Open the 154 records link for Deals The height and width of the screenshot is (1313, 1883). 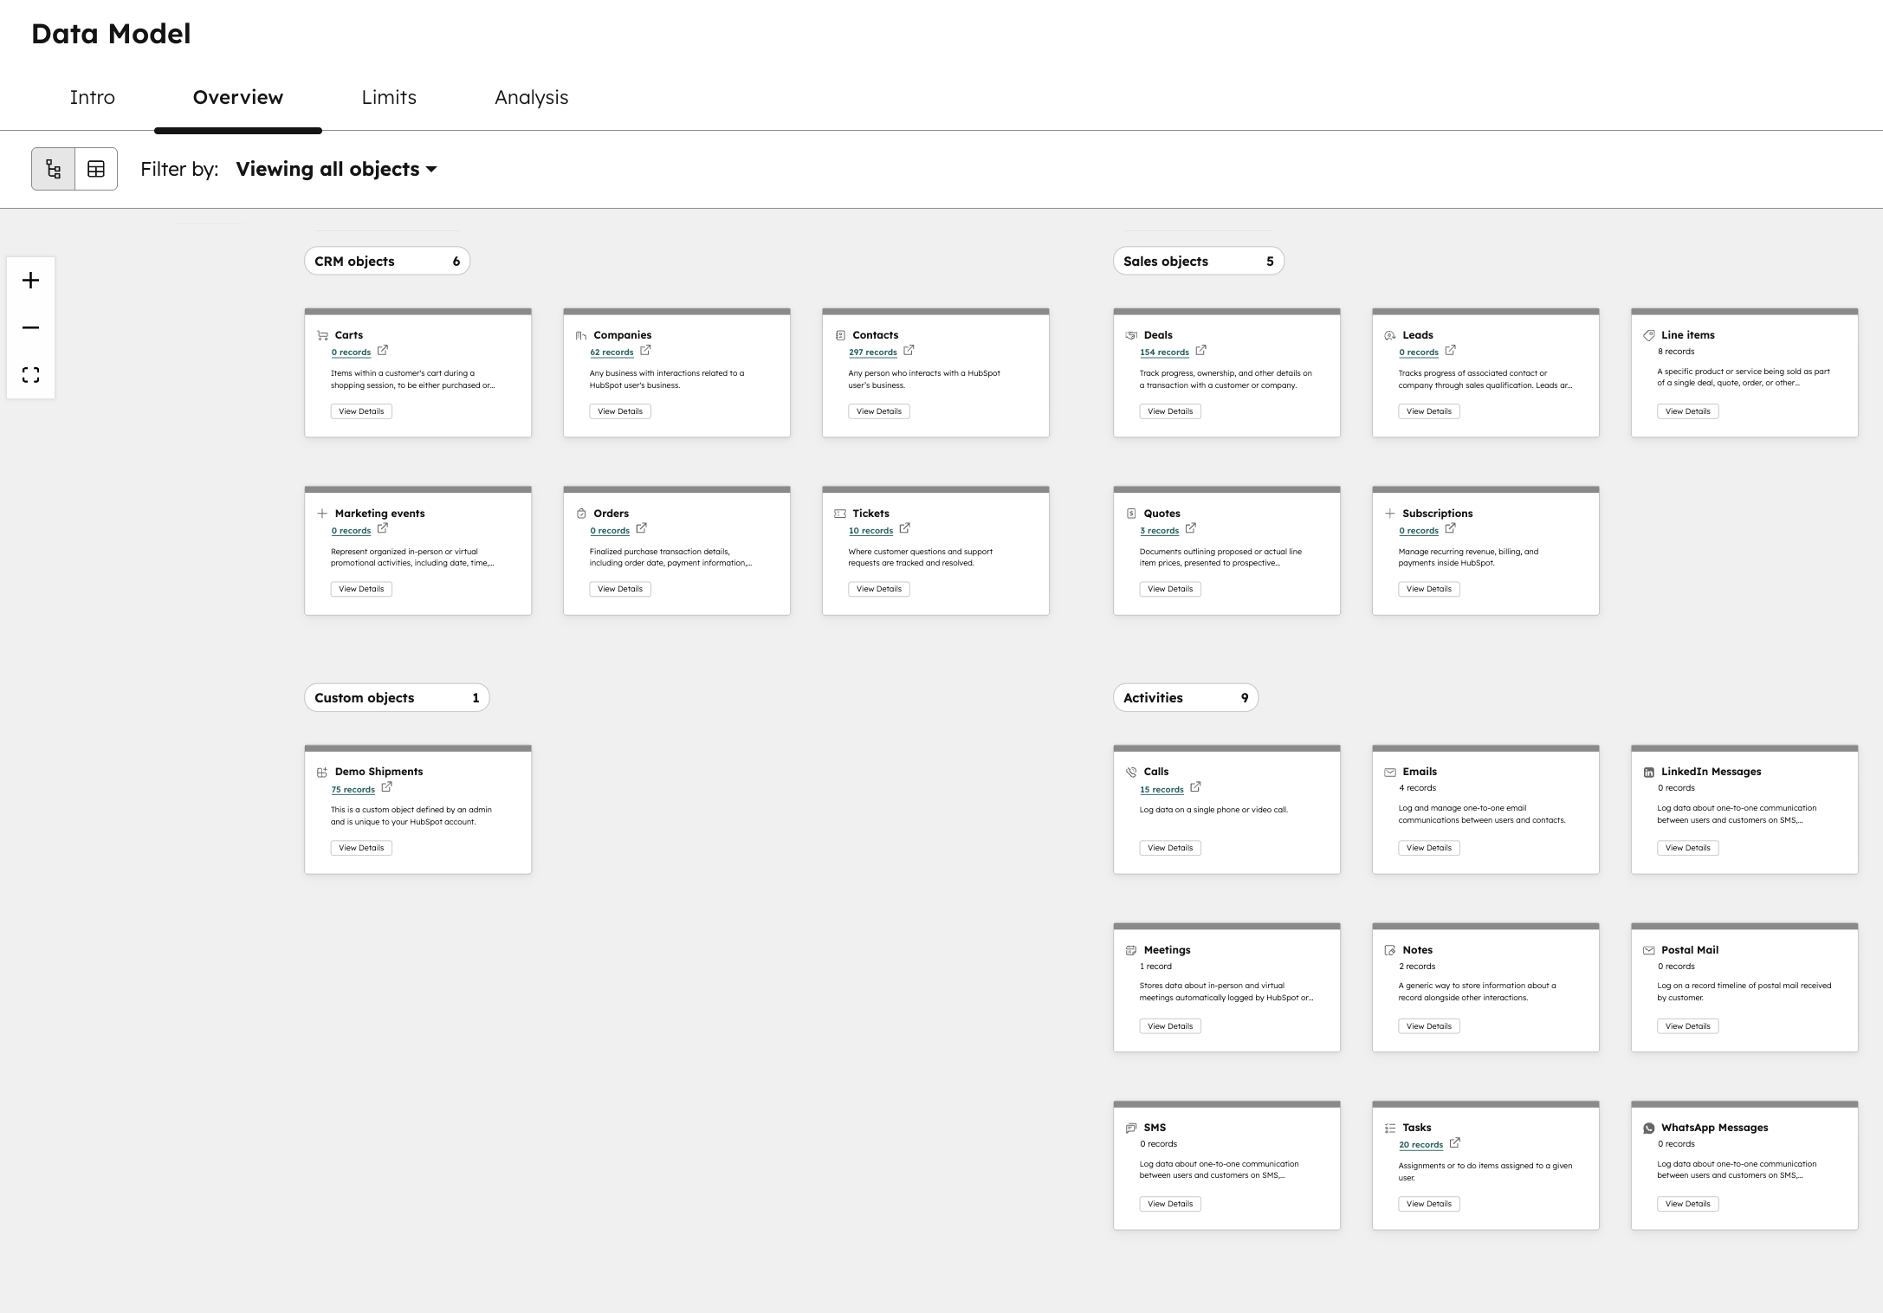tap(1164, 353)
